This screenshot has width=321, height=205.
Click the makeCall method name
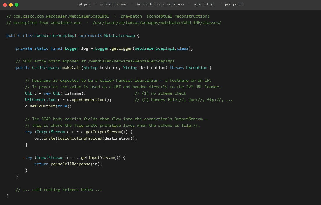72,67
